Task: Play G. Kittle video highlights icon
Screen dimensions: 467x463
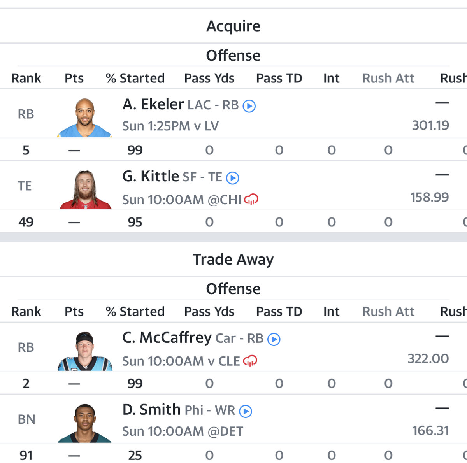Action: click(233, 178)
